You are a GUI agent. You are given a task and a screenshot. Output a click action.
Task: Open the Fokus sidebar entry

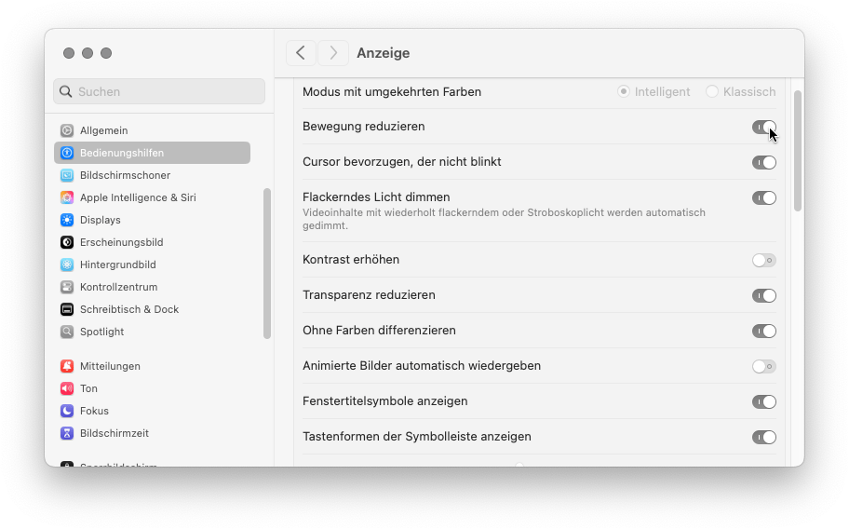point(94,411)
